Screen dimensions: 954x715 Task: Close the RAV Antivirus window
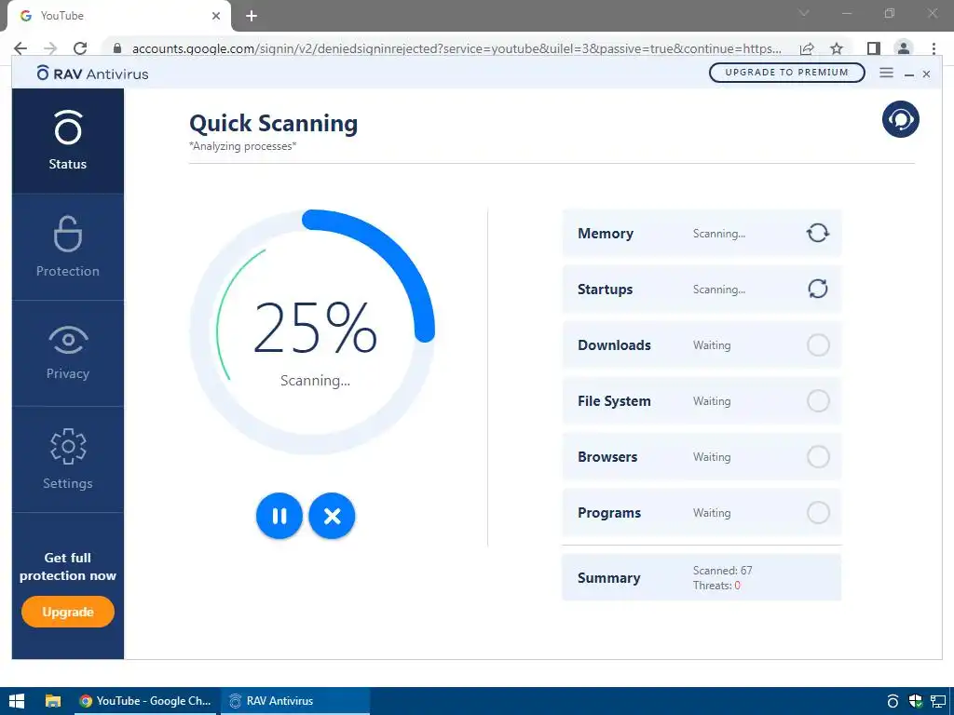click(926, 74)
